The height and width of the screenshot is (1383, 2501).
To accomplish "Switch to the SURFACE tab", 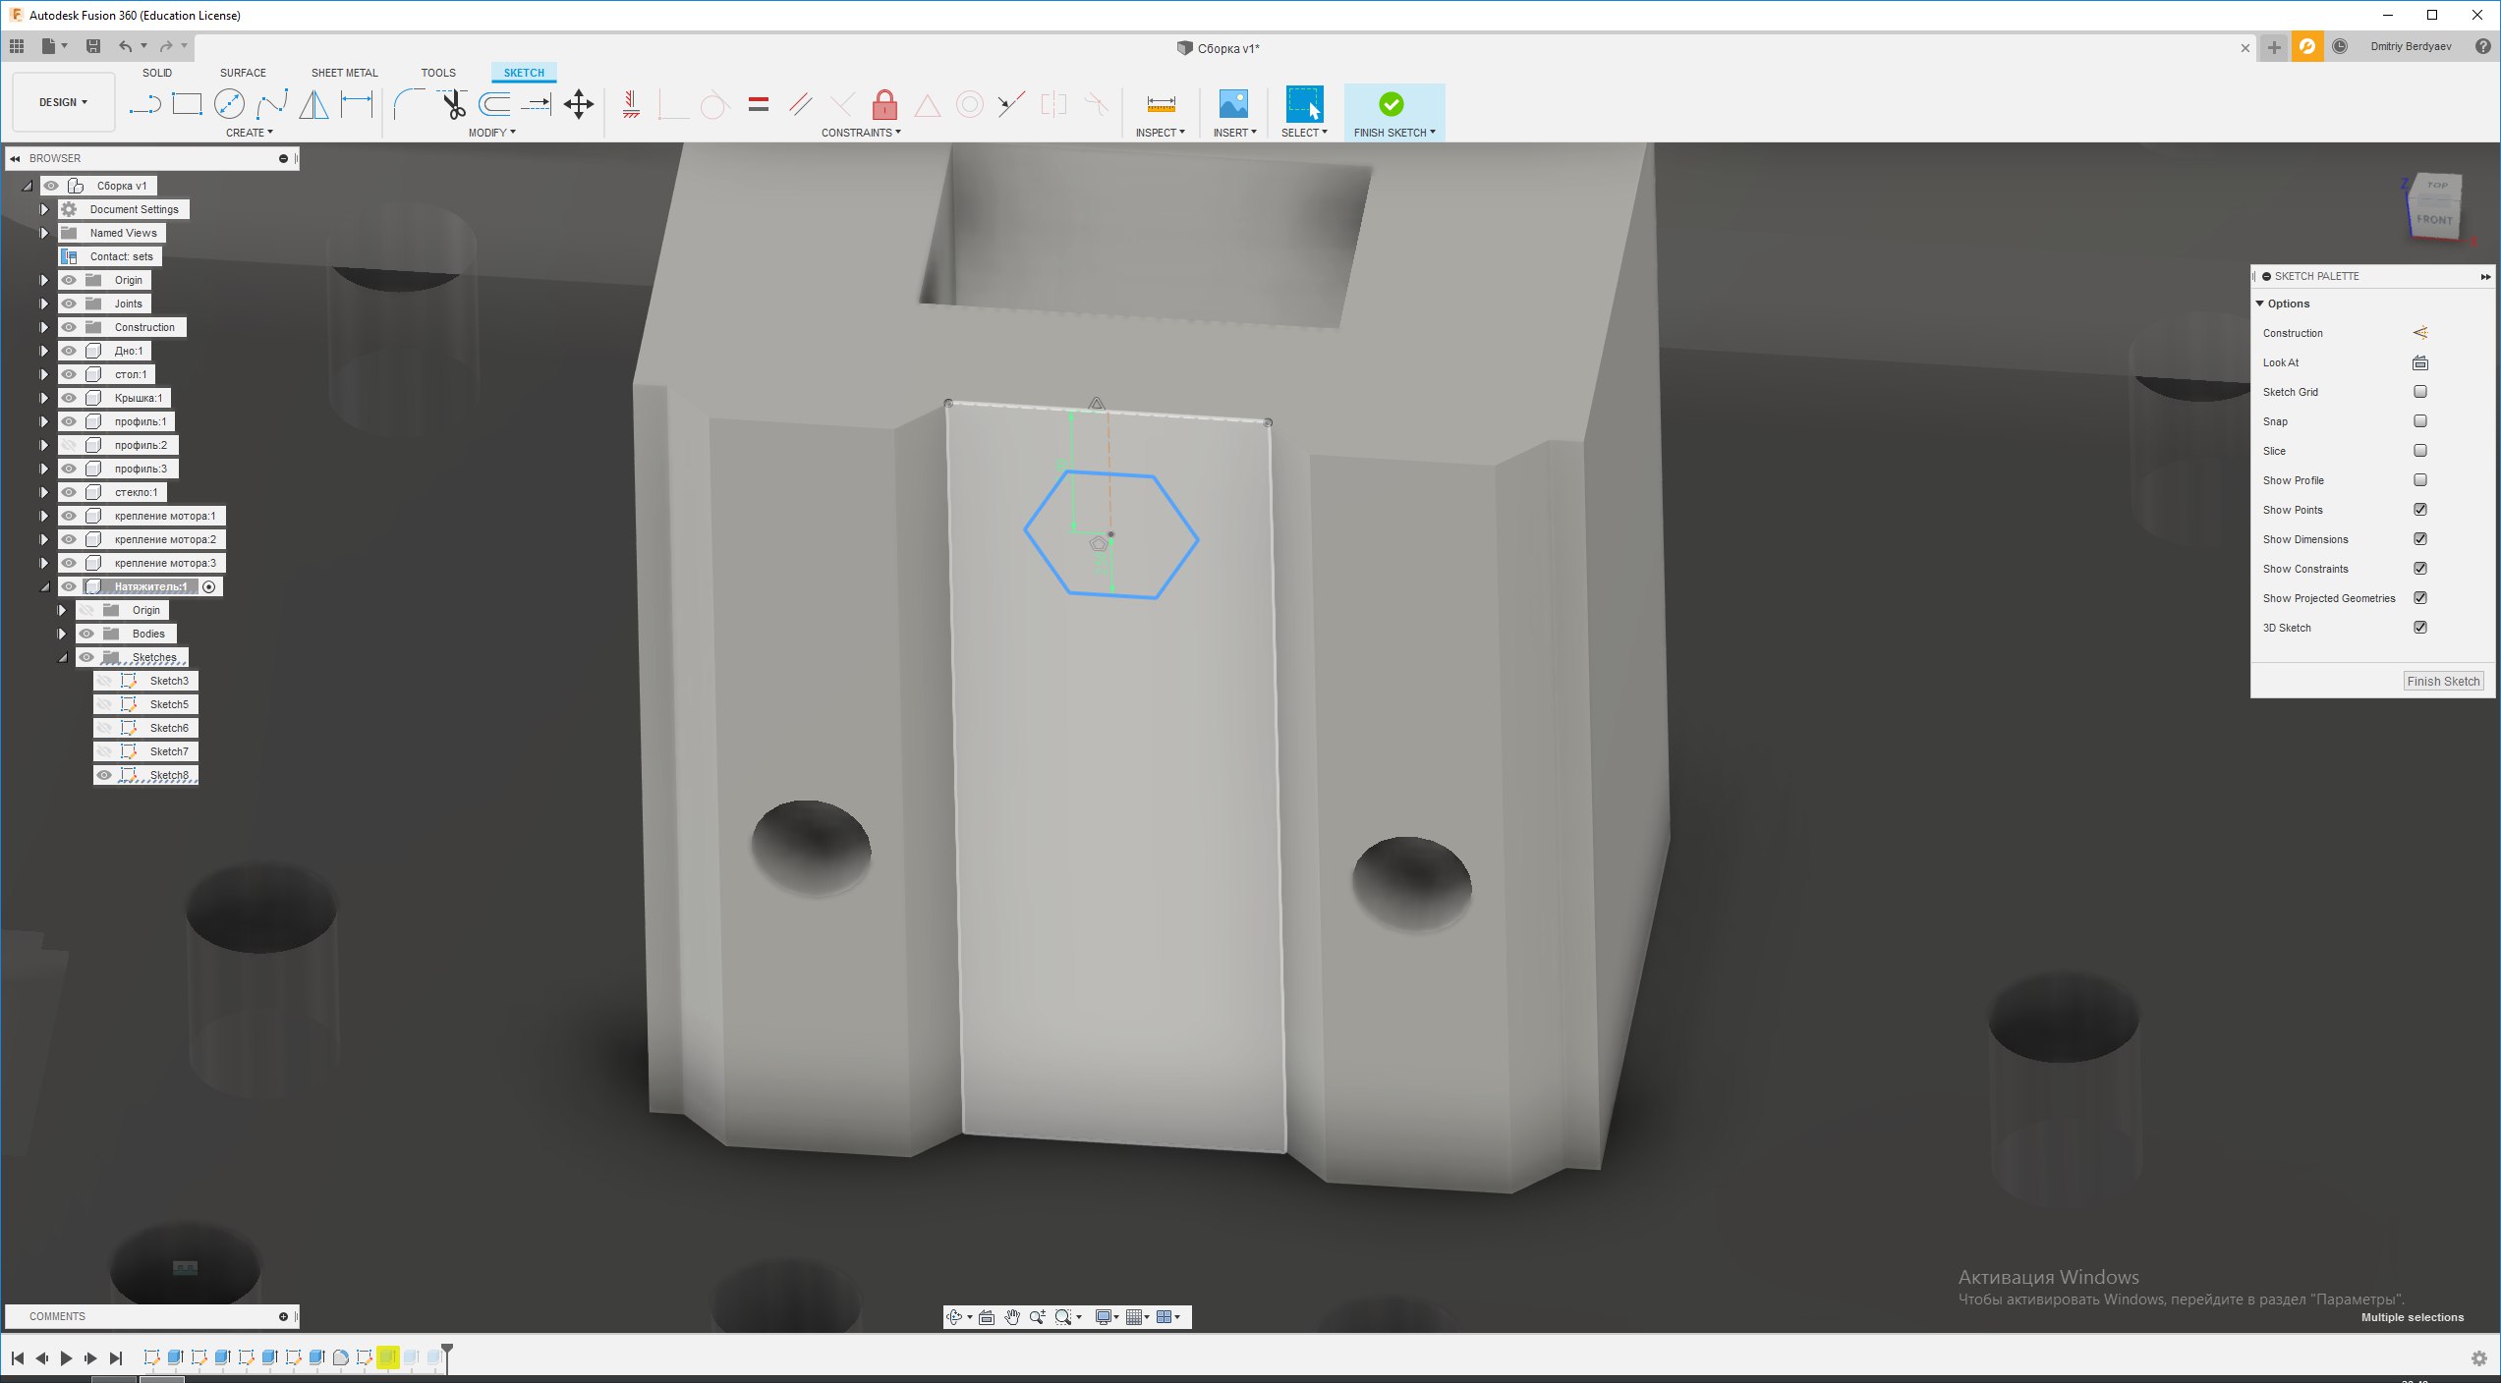I will [x=243, y=73].
